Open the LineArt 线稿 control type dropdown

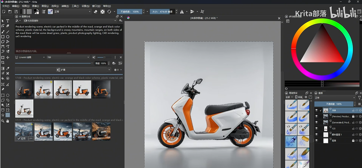30,57
